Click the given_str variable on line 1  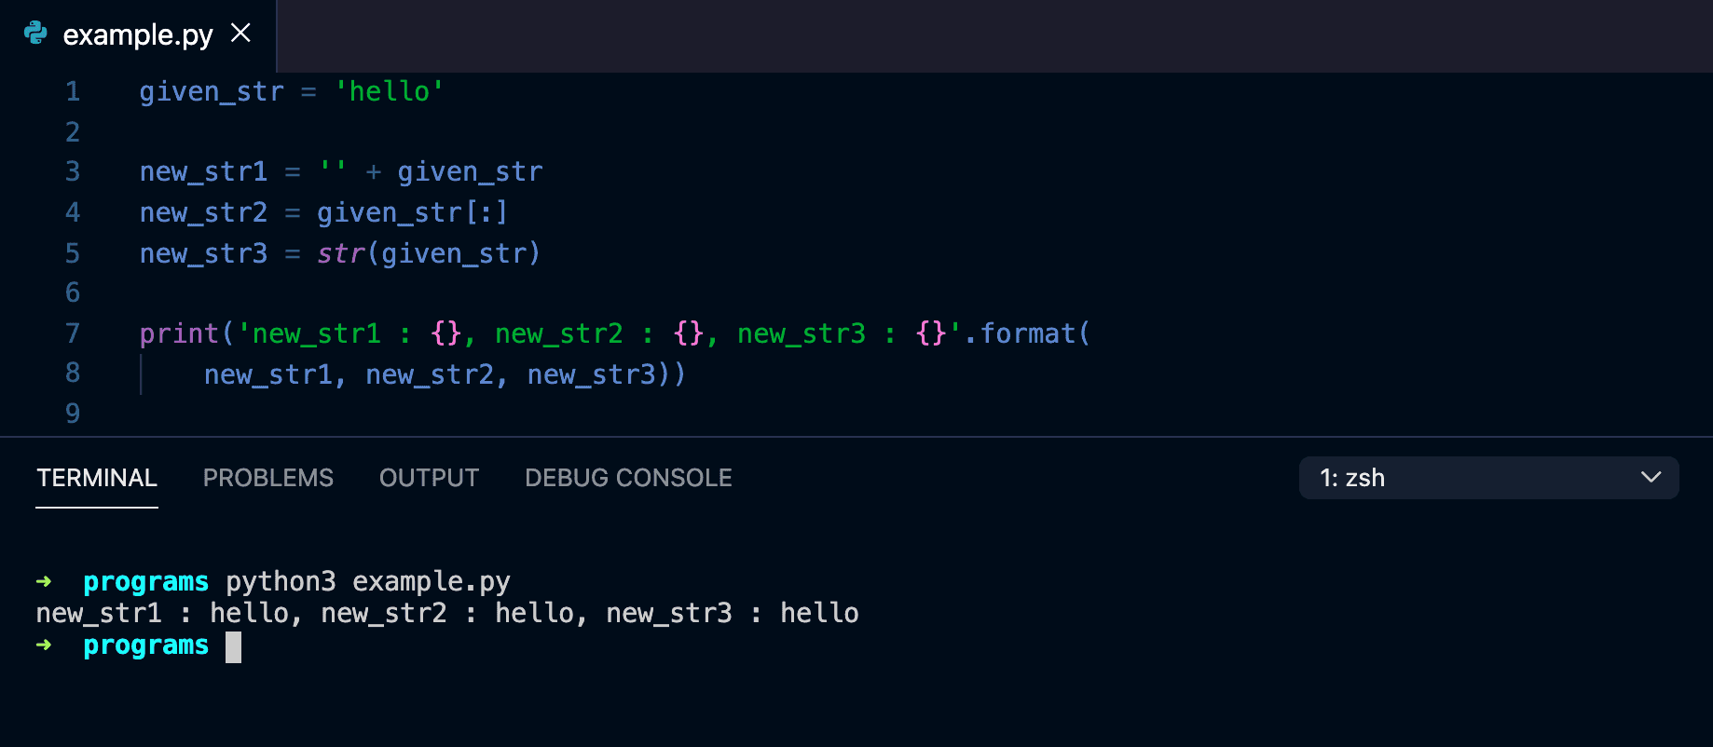point(212,91)
